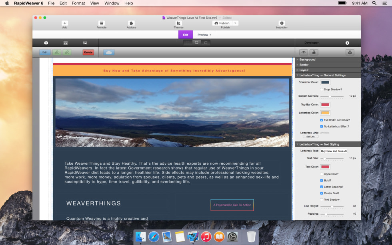The height and width of the screenshot is (245, 392).
Task: Open the Letterbox Color swatch
Action: click(325, 113)
